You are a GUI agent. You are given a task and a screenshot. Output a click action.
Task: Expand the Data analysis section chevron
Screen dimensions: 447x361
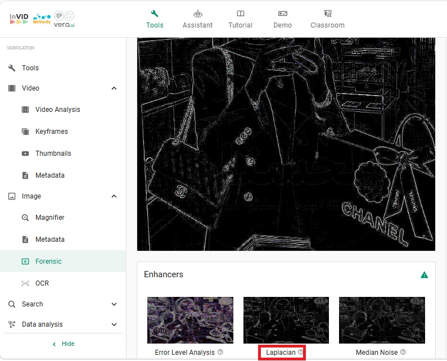point(114,324)
